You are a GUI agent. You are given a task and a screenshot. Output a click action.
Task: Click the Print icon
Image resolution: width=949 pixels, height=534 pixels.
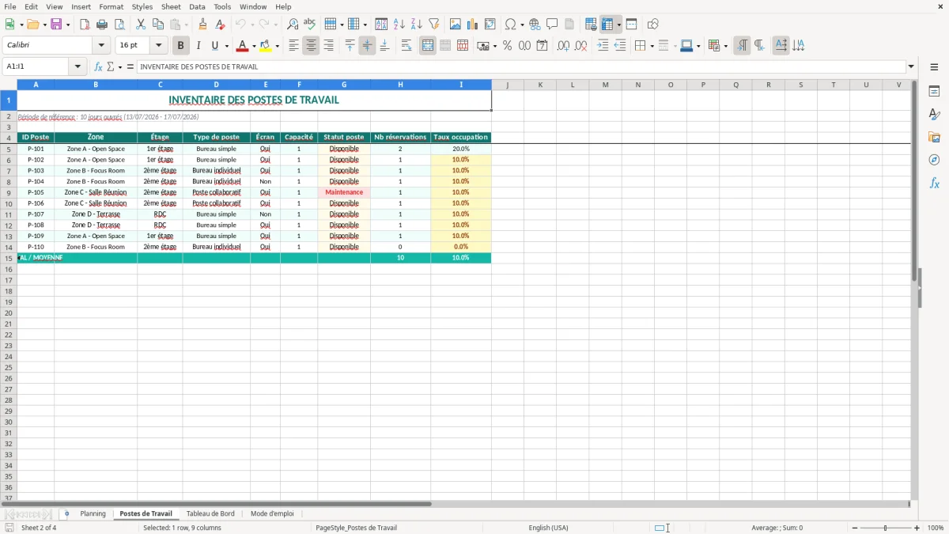tap(102, 25)
